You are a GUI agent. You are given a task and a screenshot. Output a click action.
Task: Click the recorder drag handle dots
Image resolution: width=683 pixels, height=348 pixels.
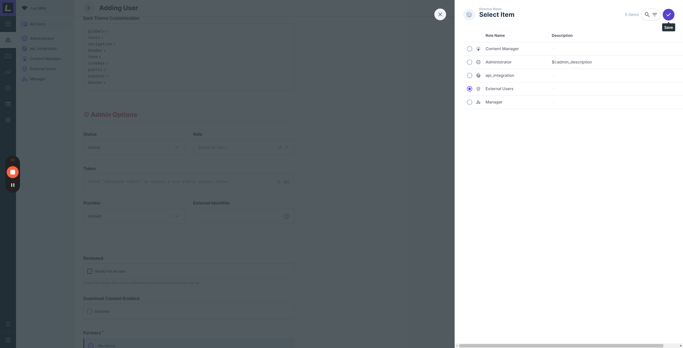pos(13,160)
